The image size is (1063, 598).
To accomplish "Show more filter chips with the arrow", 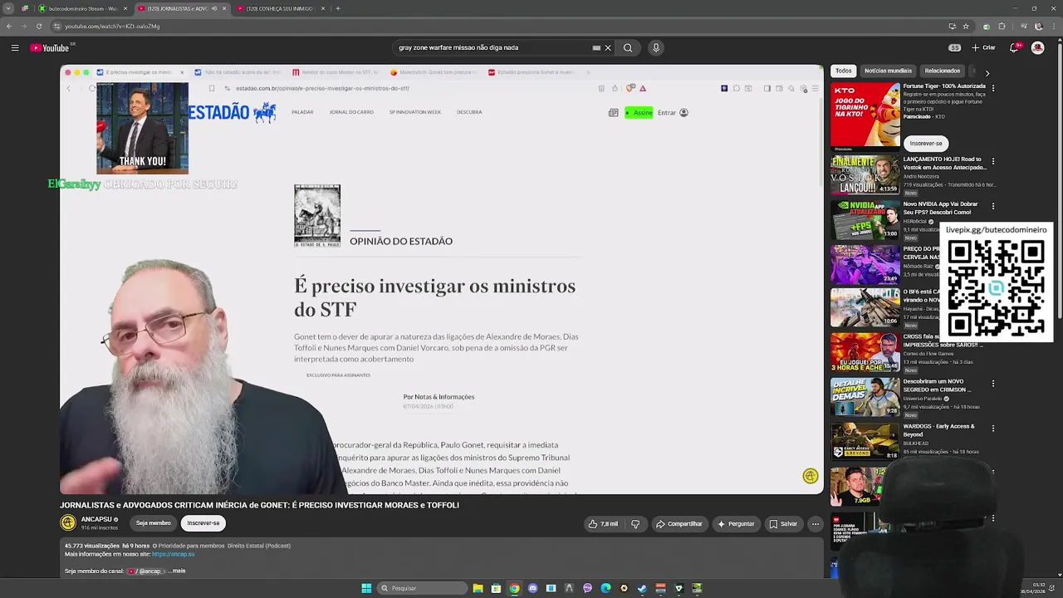I will (x=987, y=72).
